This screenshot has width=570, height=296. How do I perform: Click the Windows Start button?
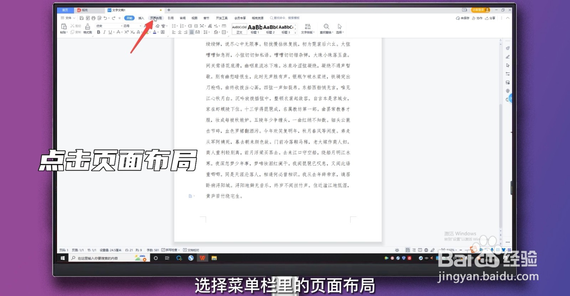tap(63, 258)
